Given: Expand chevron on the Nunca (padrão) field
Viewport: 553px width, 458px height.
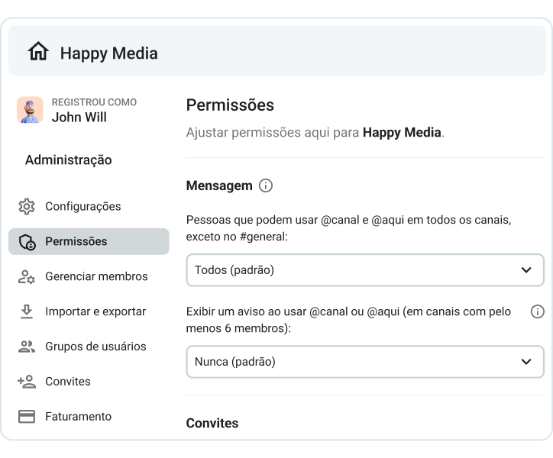Looking at the screenshot, I should (526, 362).
